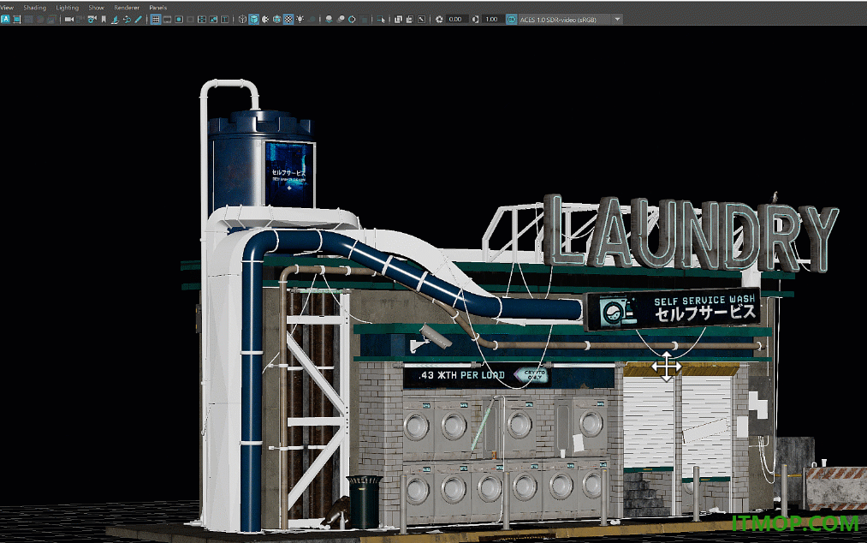Open the Lighting panel menu
The width and height of the screenshot is (867, 543).
68,8
